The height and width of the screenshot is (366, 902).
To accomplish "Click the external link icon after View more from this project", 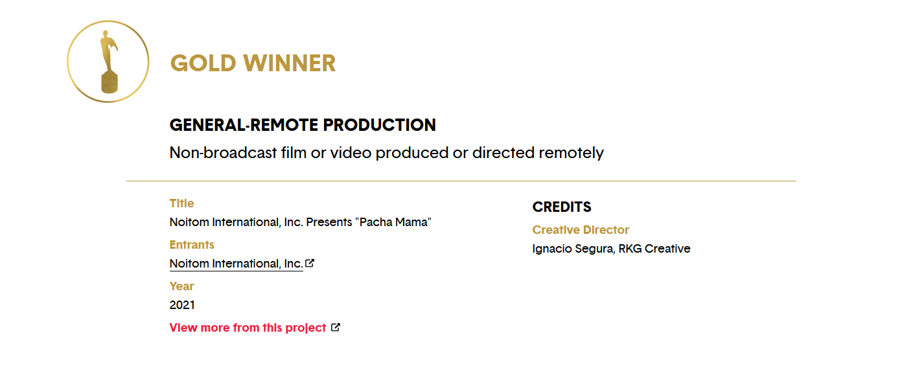I will coord(336,327).
